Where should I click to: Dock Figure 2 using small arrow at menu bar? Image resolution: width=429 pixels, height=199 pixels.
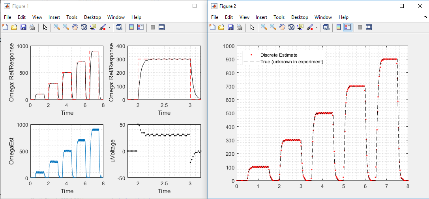pyautogui.click(x=425, y=17)
